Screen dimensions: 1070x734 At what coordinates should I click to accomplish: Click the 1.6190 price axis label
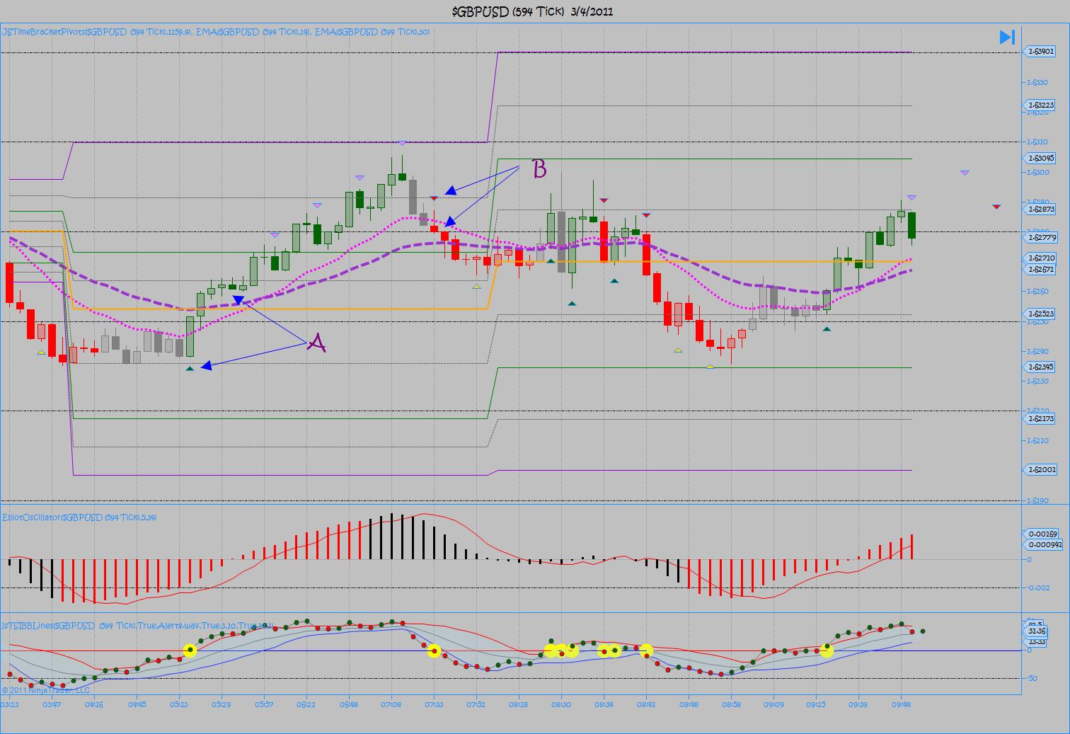(1038, 500)
